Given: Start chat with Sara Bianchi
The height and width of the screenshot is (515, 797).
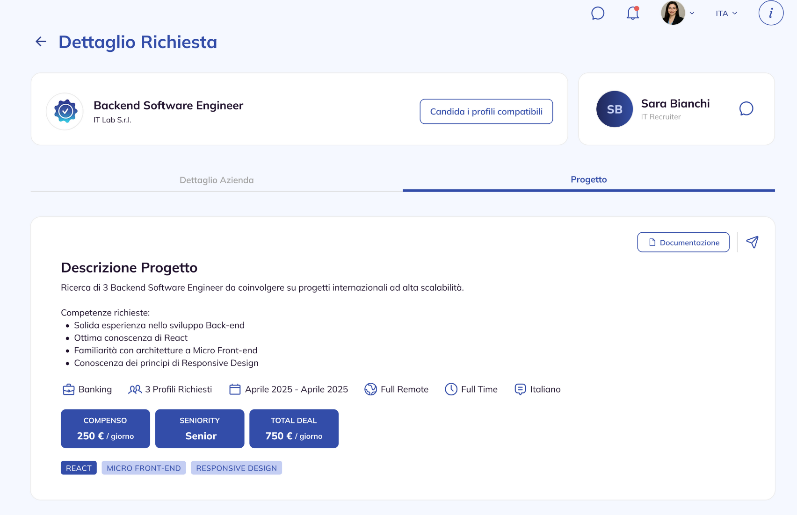Looking at the screenshot, I should point(746,109).
